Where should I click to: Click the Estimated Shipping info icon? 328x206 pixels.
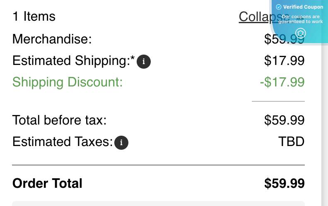point(143,62)
